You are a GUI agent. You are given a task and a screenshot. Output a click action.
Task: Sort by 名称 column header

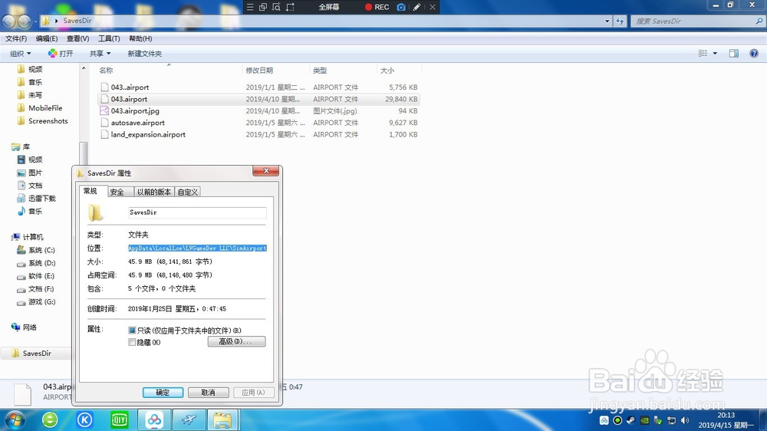[106, 71]
